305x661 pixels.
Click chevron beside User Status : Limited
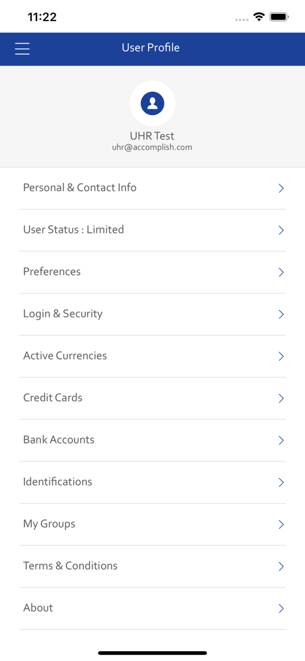point(281,230)
